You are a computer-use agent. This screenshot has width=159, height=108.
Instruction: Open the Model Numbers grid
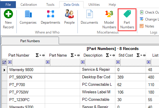tap(109, 20)
